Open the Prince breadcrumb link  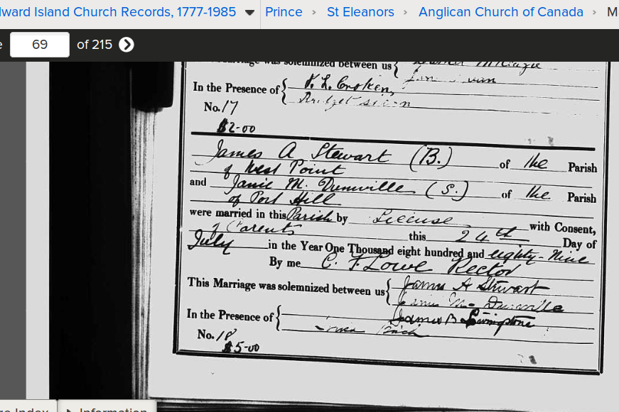(284, 12)
